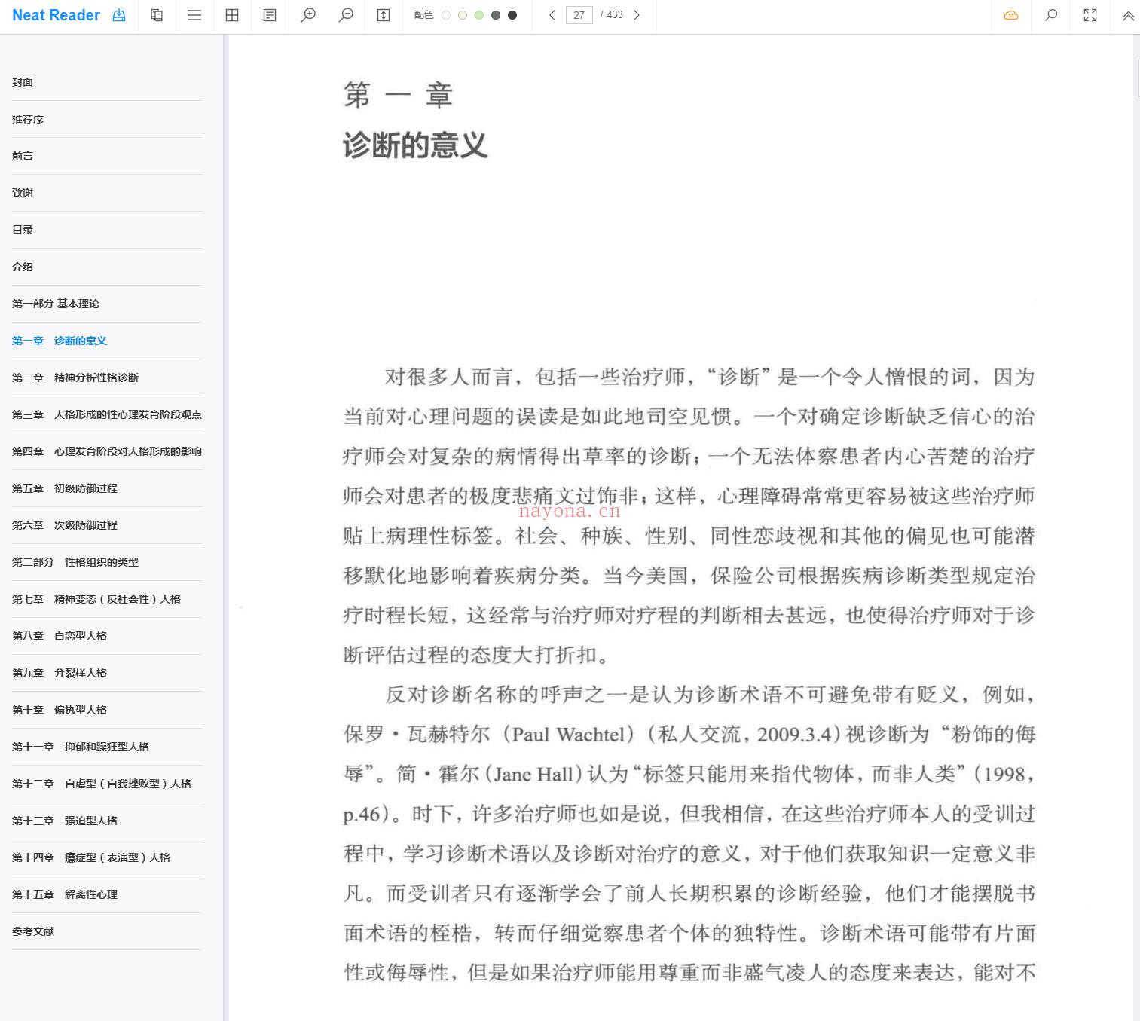Click the import book icon beside Neat Reader
Screen dimensions: 1140x1021
[x=119, y=15]
